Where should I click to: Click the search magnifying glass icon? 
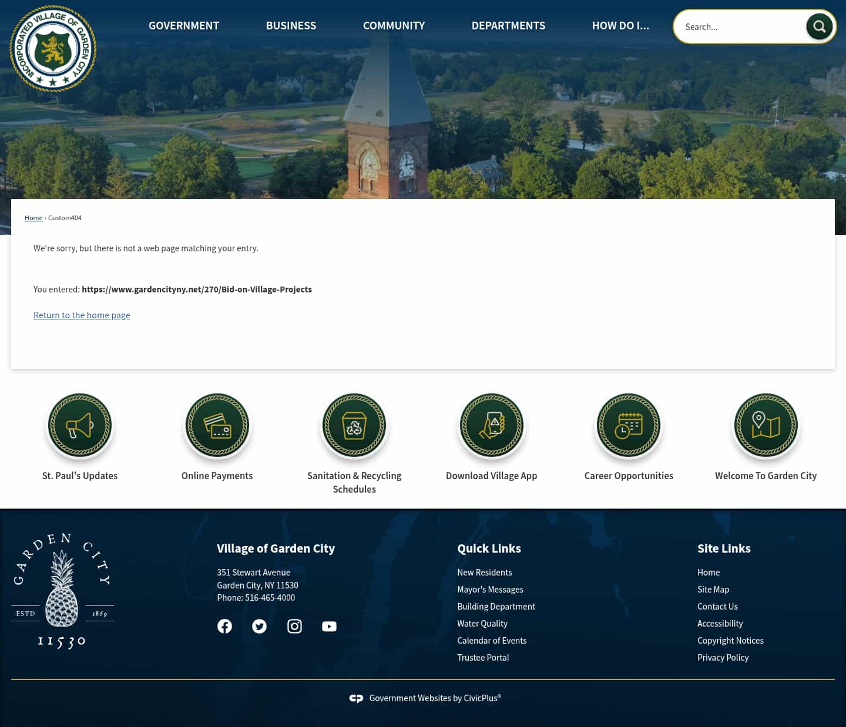click(819, 26)
